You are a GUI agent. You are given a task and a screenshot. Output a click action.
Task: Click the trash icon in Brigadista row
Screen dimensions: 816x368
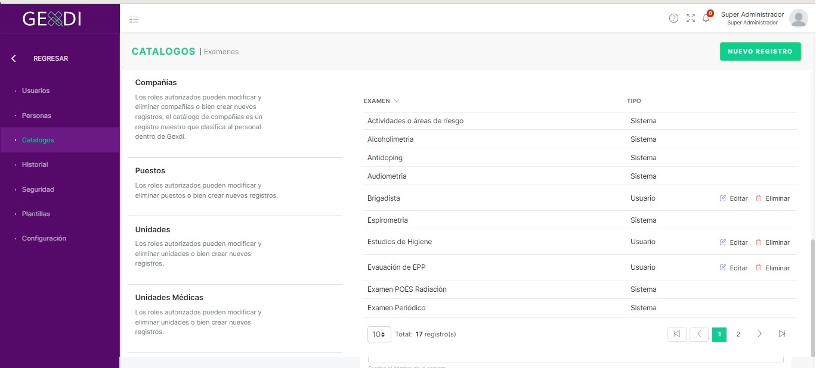(759, 198)
